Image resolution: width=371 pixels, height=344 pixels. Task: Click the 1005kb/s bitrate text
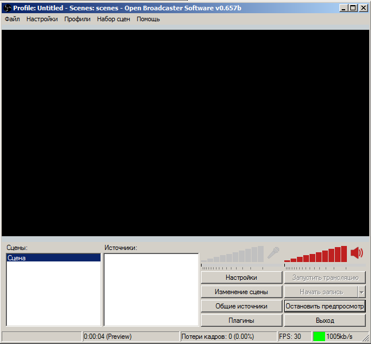point(339,337)
